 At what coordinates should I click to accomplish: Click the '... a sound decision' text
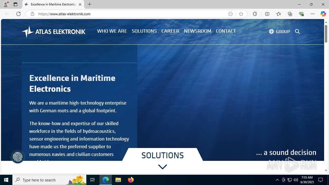click(286, 152)
